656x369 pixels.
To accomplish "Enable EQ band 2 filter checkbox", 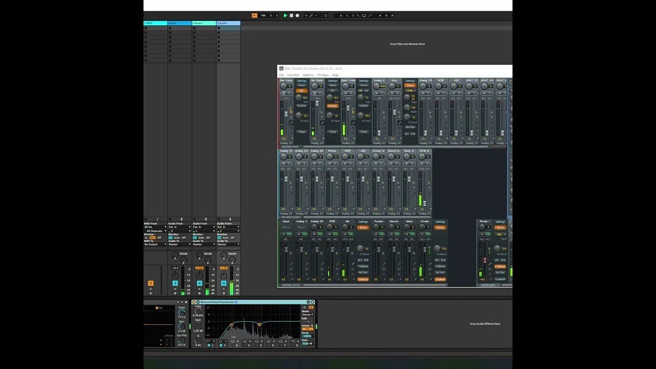I will click(x=222, y=345).
